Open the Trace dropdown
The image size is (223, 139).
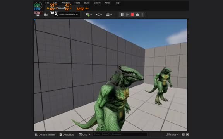tap(173, 134)
